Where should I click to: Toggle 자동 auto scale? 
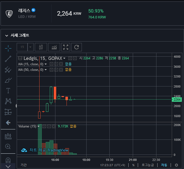click(164, 165)
